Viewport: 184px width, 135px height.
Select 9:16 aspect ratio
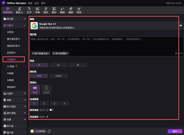47,90
